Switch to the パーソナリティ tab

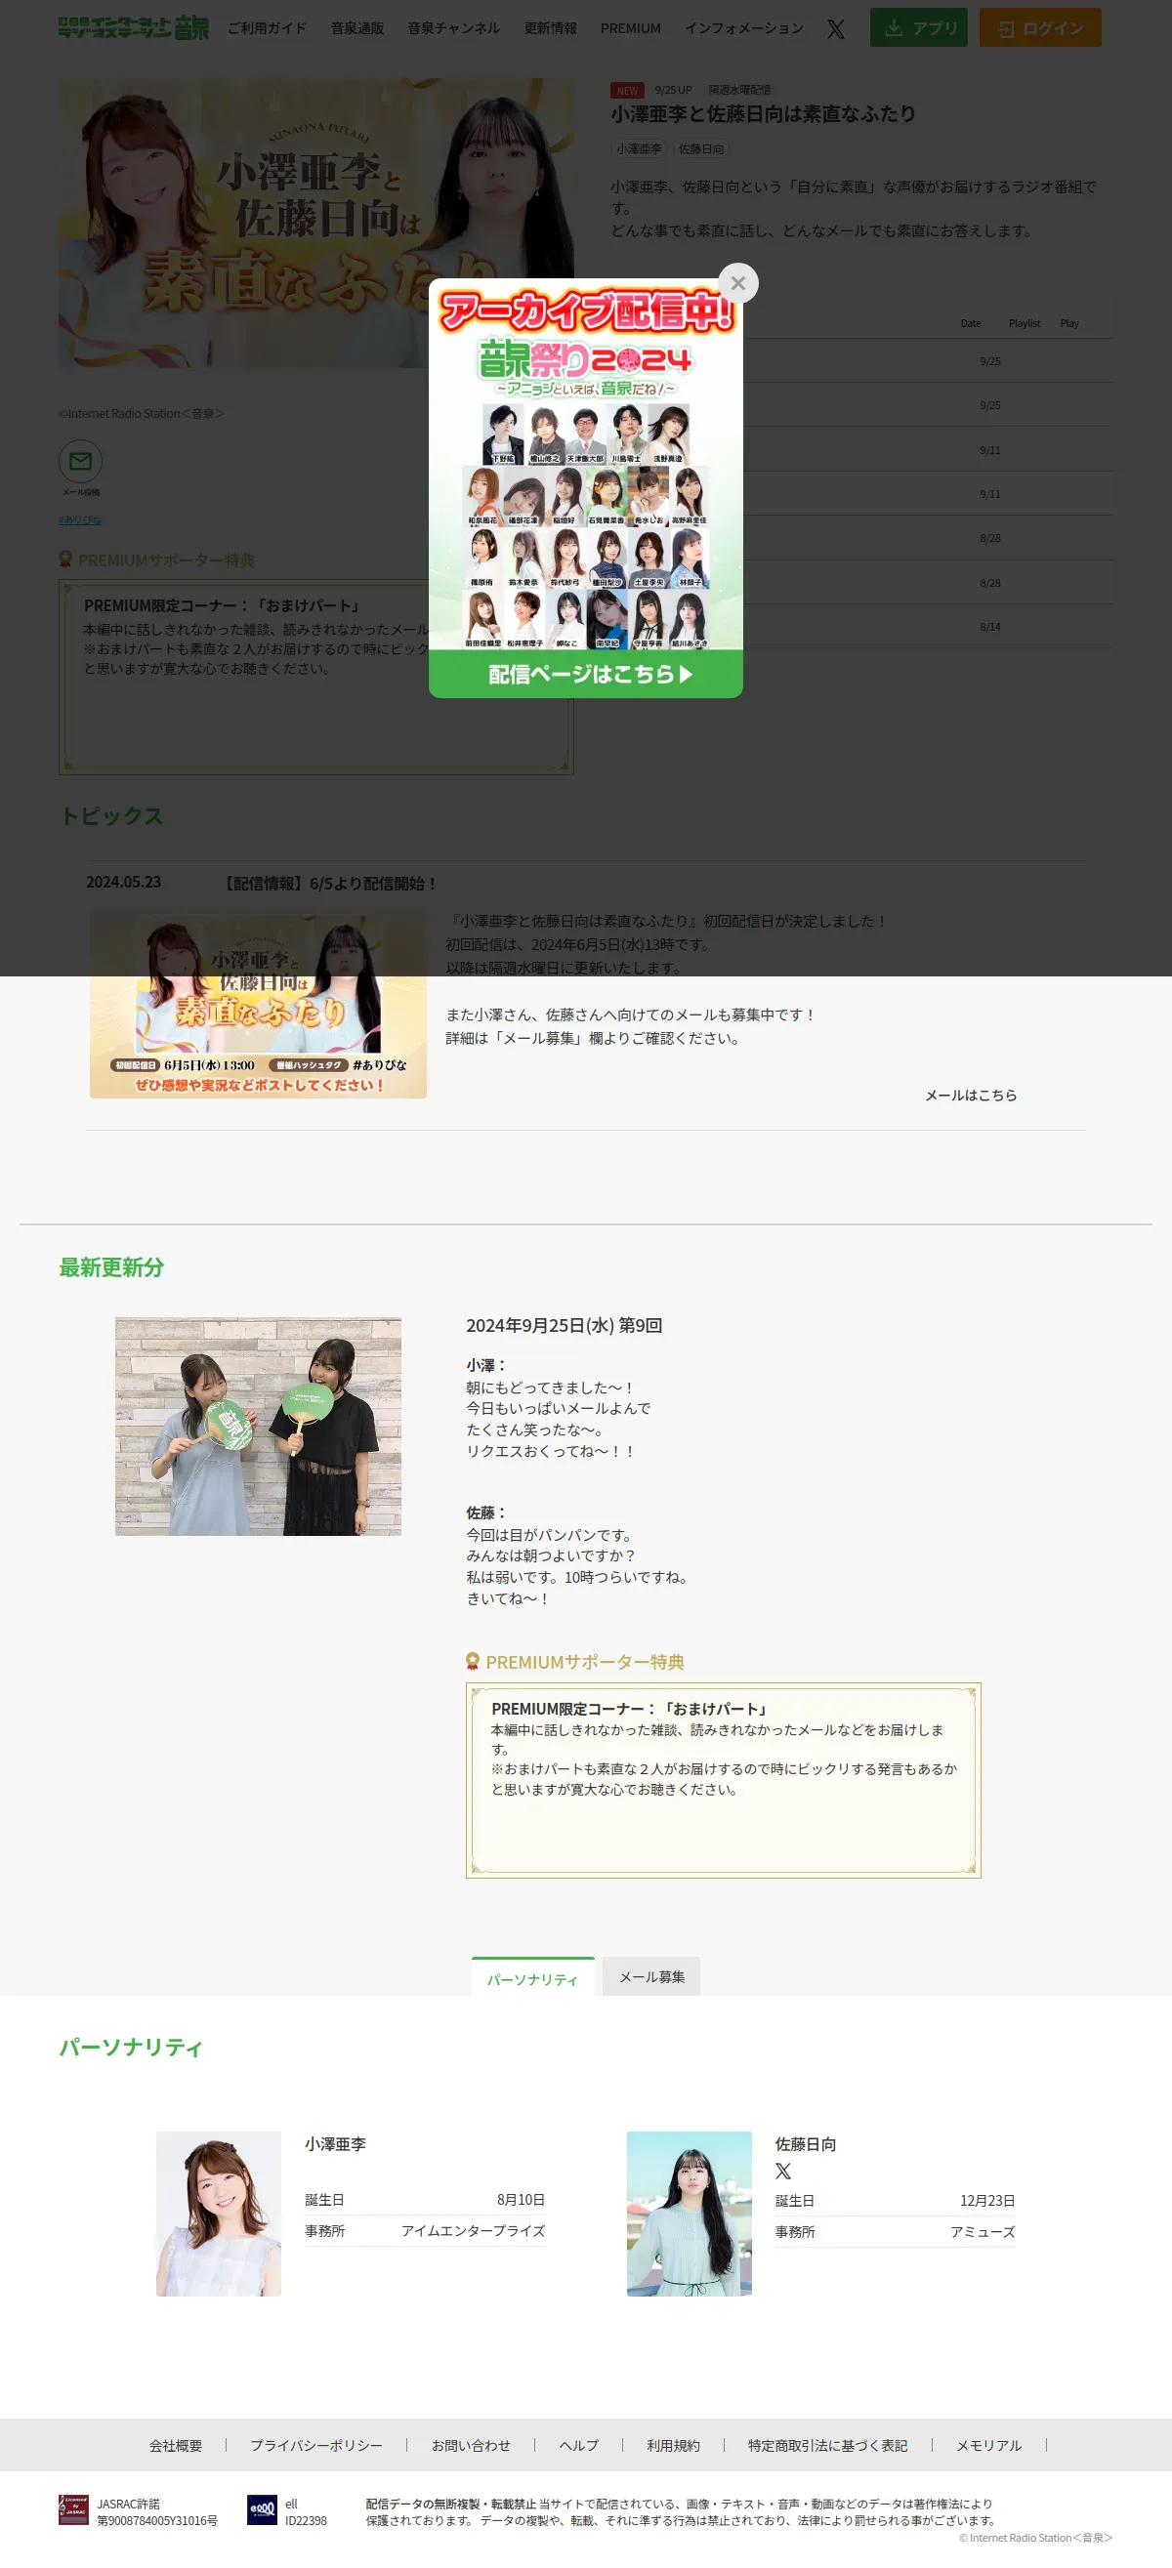532,1977
